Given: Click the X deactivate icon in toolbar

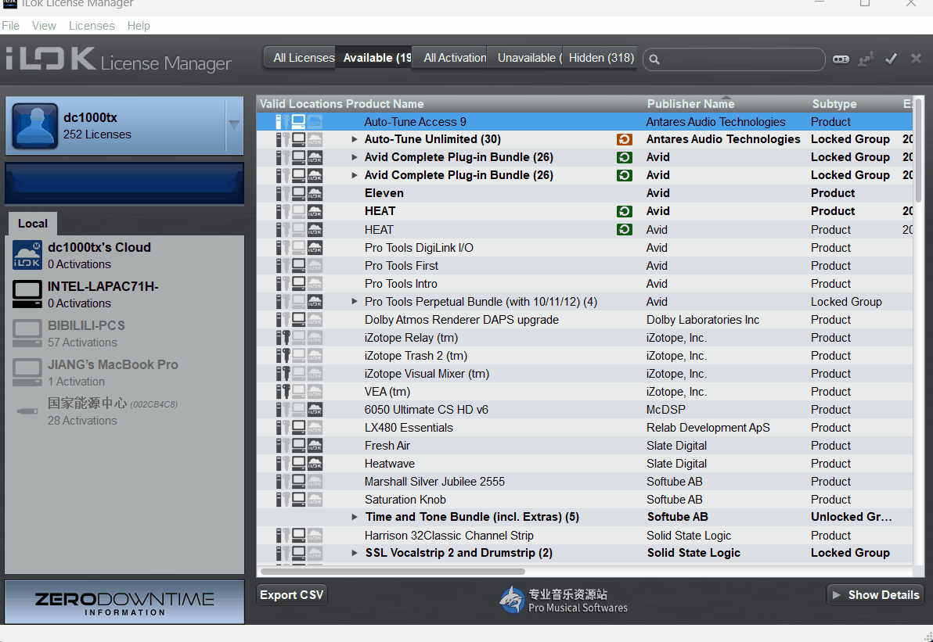Looking at the screenshot, I should [x=916, y=59].
